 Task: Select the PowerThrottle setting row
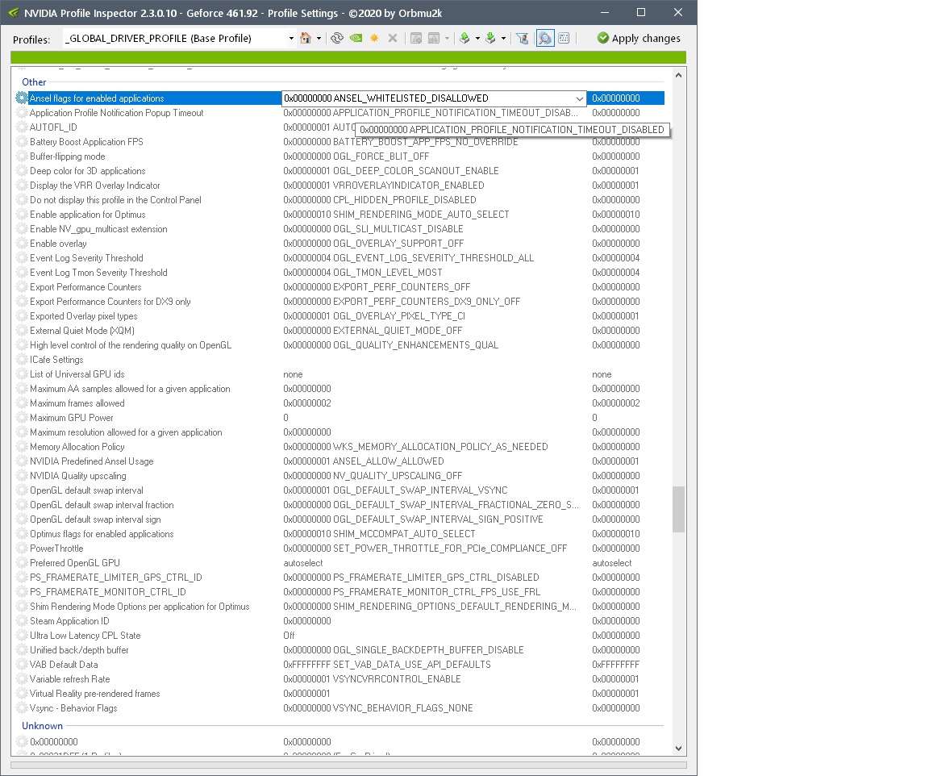pyautogui.click(x=340, y=549)
